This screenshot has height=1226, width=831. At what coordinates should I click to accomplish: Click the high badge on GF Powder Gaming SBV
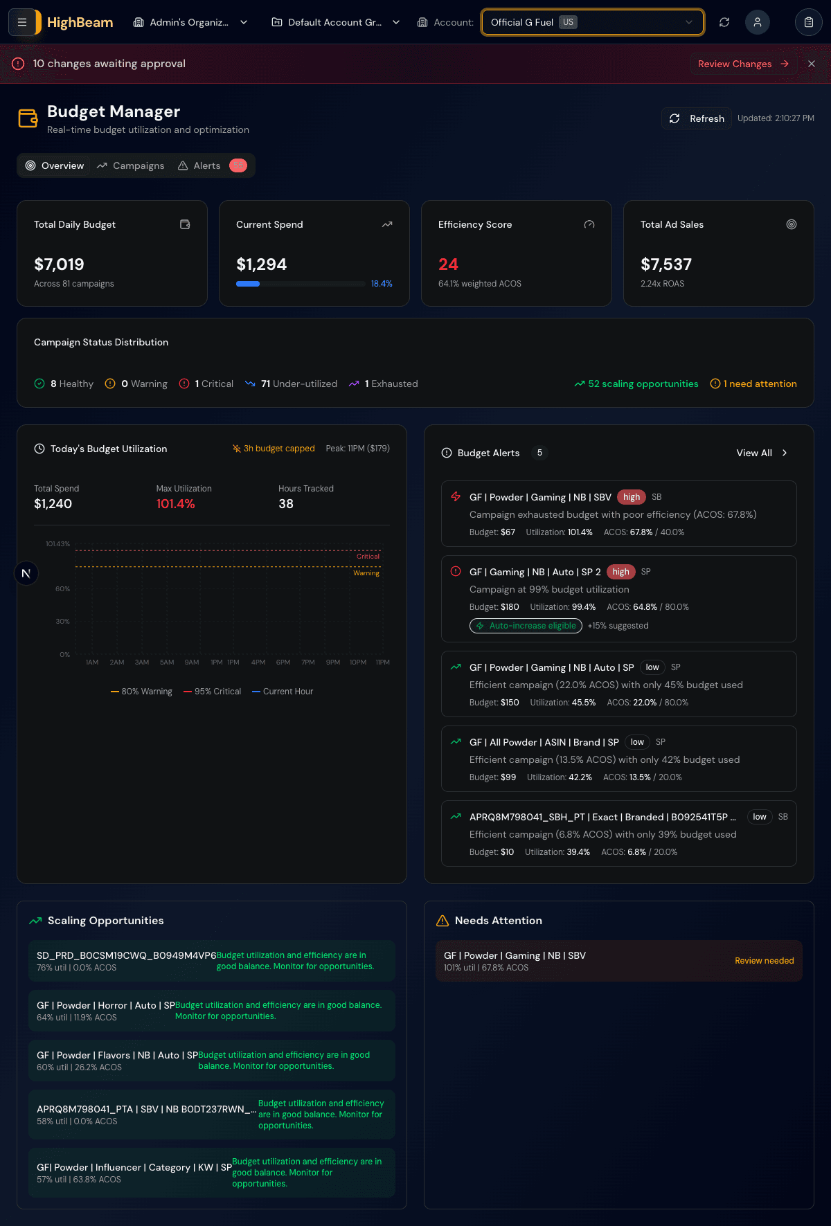(x=632, y=497)
